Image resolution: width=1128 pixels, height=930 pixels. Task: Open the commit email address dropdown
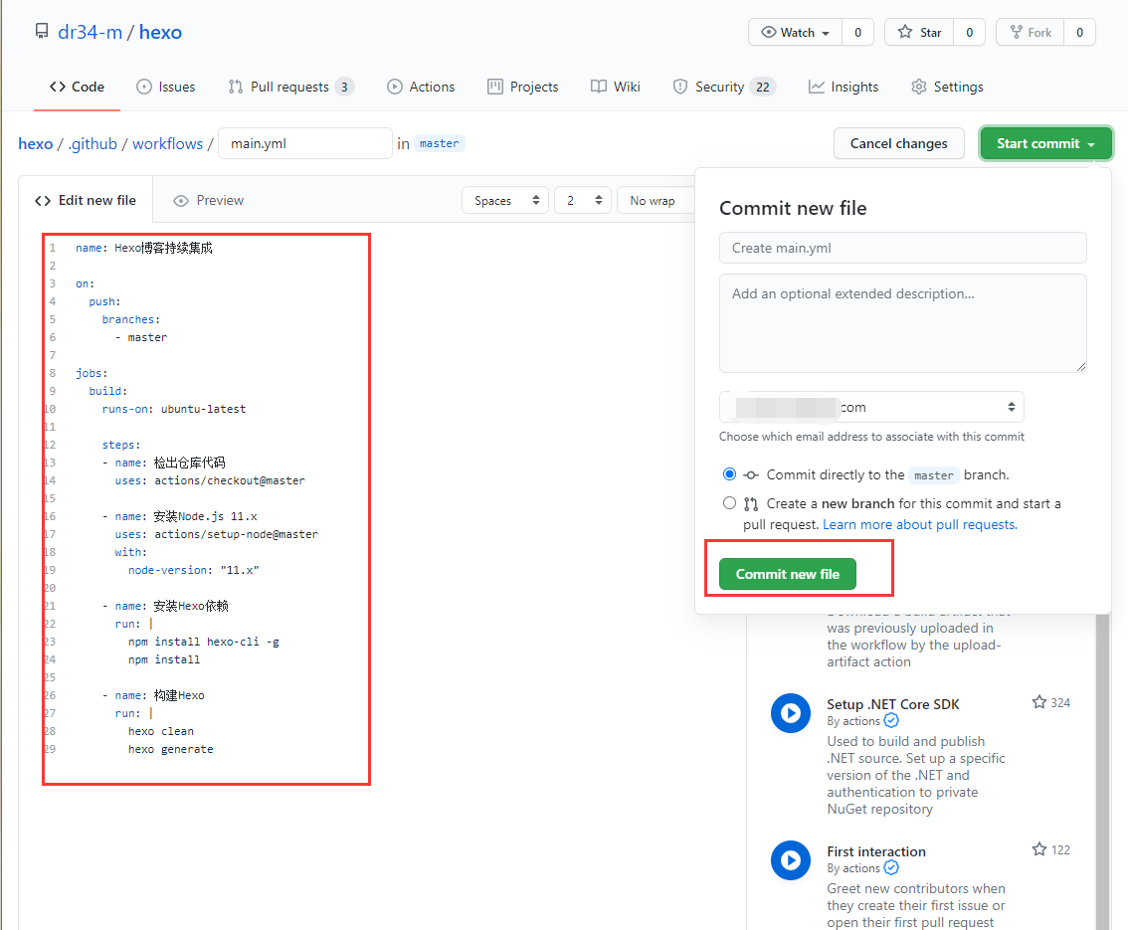(x=871, y=407)
